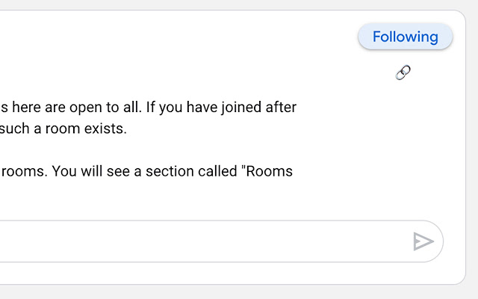478x299 pixels.
Task: Unfollow by clicking the blue Following pill
Action: (406, 37)
